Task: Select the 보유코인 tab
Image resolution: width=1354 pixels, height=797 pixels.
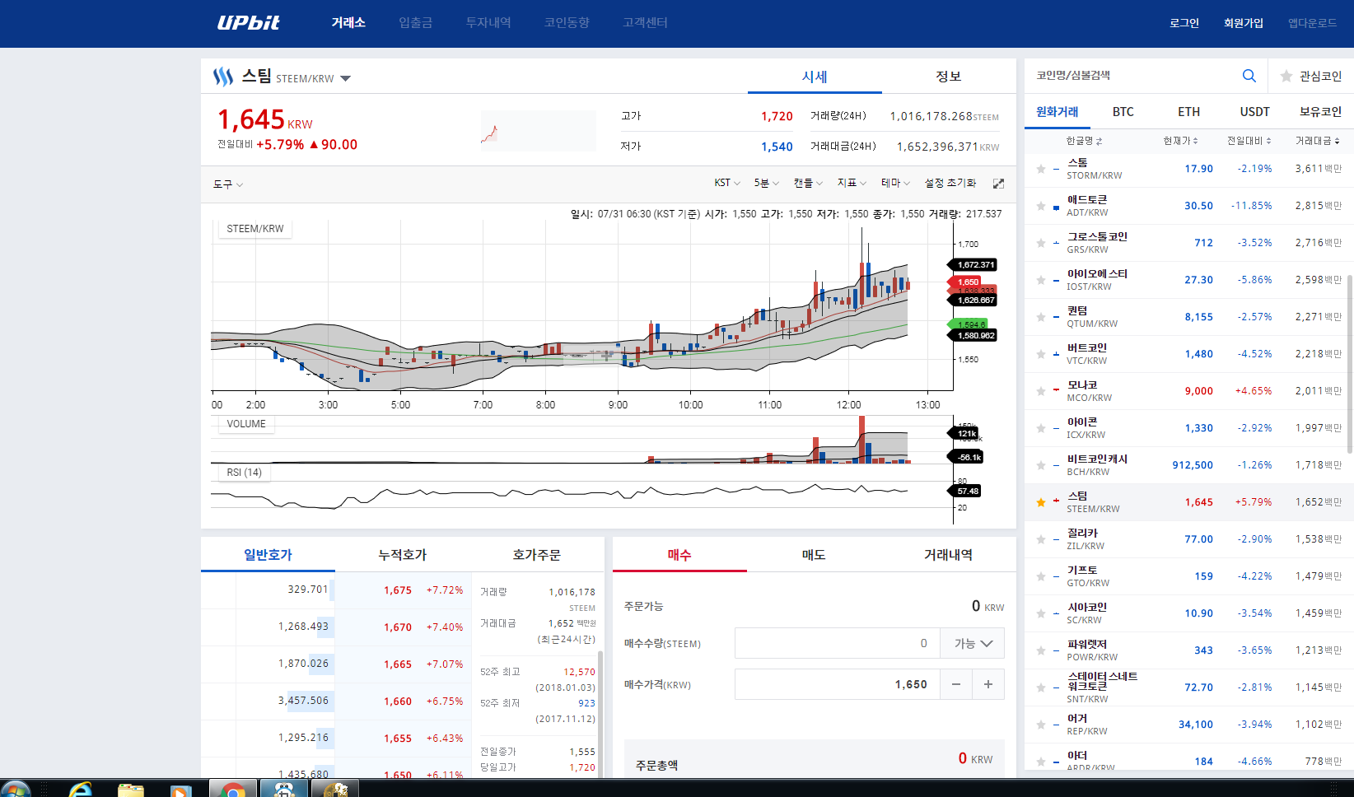Action: [x=1321, y=112]
